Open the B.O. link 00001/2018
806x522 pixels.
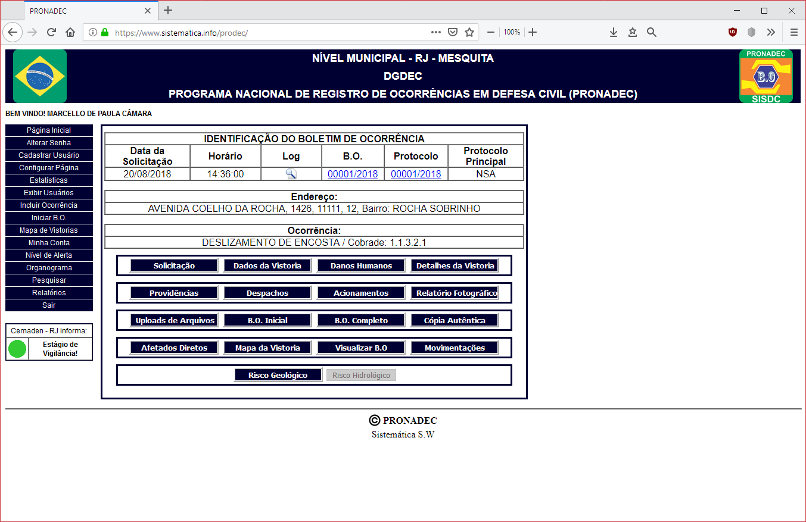pyautogui.click(x=353, y=174)
